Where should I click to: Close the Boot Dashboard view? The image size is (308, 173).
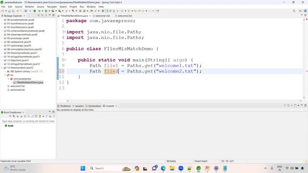[x=24, y=112]
